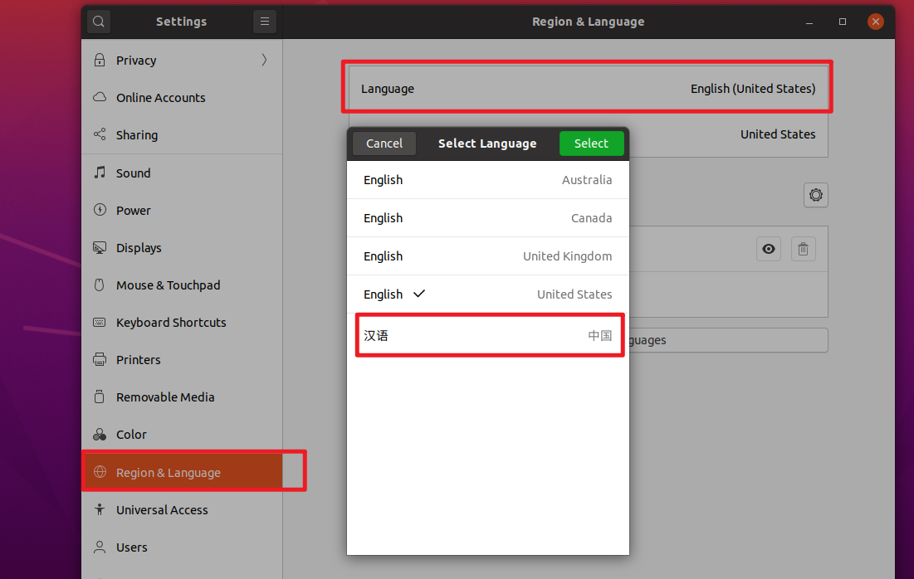This screenshot has height=579, width=914.
Task: Click the Online Accounts cloud icon
Action: click(100, 98)
